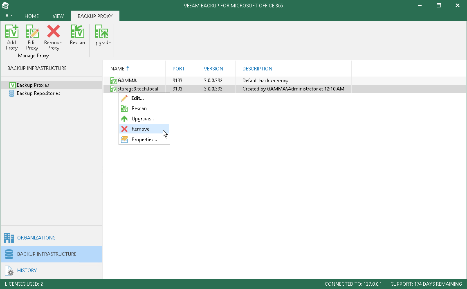
Task: Click LICENSES USED: 2 in status bar
Action: pos(24,284)
